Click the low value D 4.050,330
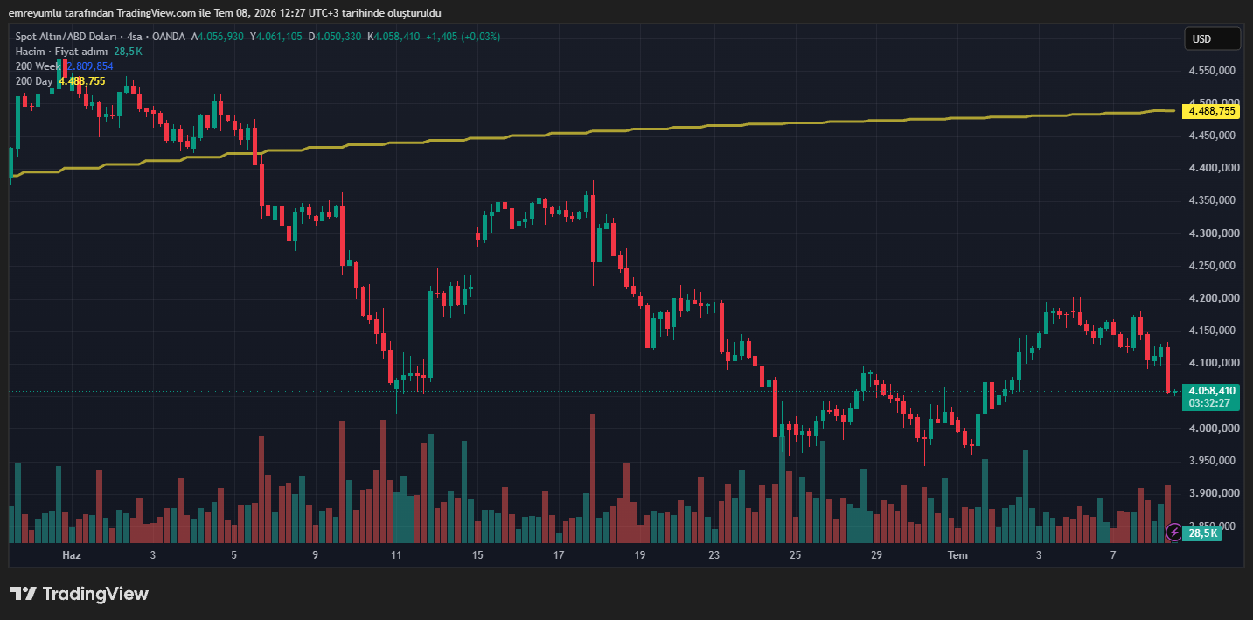This screenshot has width=1253, height=620. (335, 37)
